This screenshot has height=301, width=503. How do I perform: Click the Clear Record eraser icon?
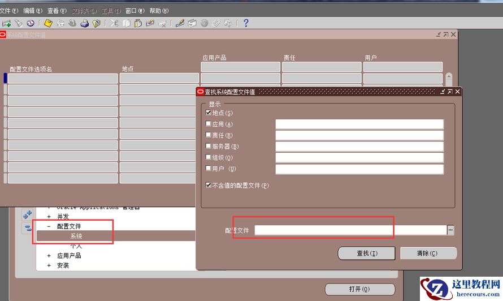150,23
